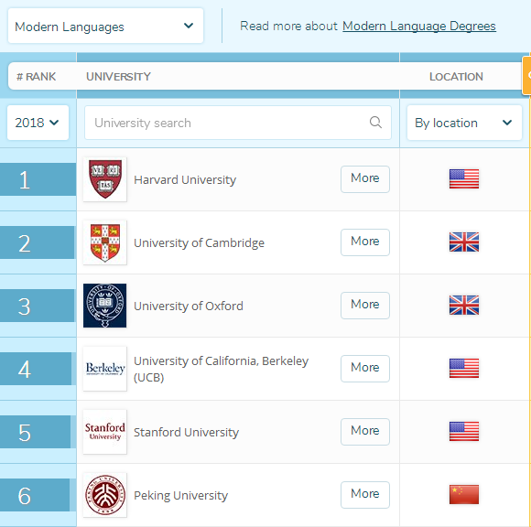Click More button for UC Berkeley
The height and width of the screenshot is (527, 531).
(x=365, y=369)
